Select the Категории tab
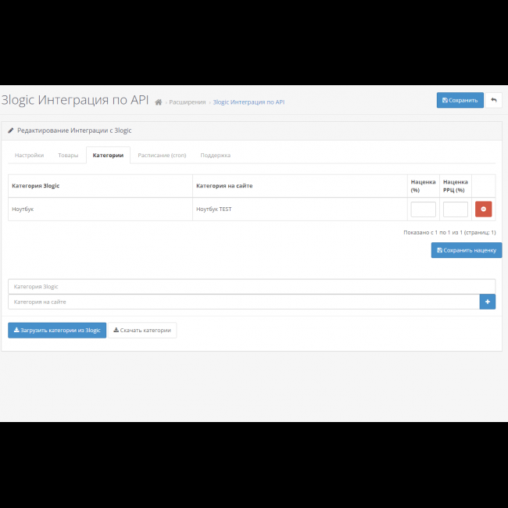 tap(108, 156)
